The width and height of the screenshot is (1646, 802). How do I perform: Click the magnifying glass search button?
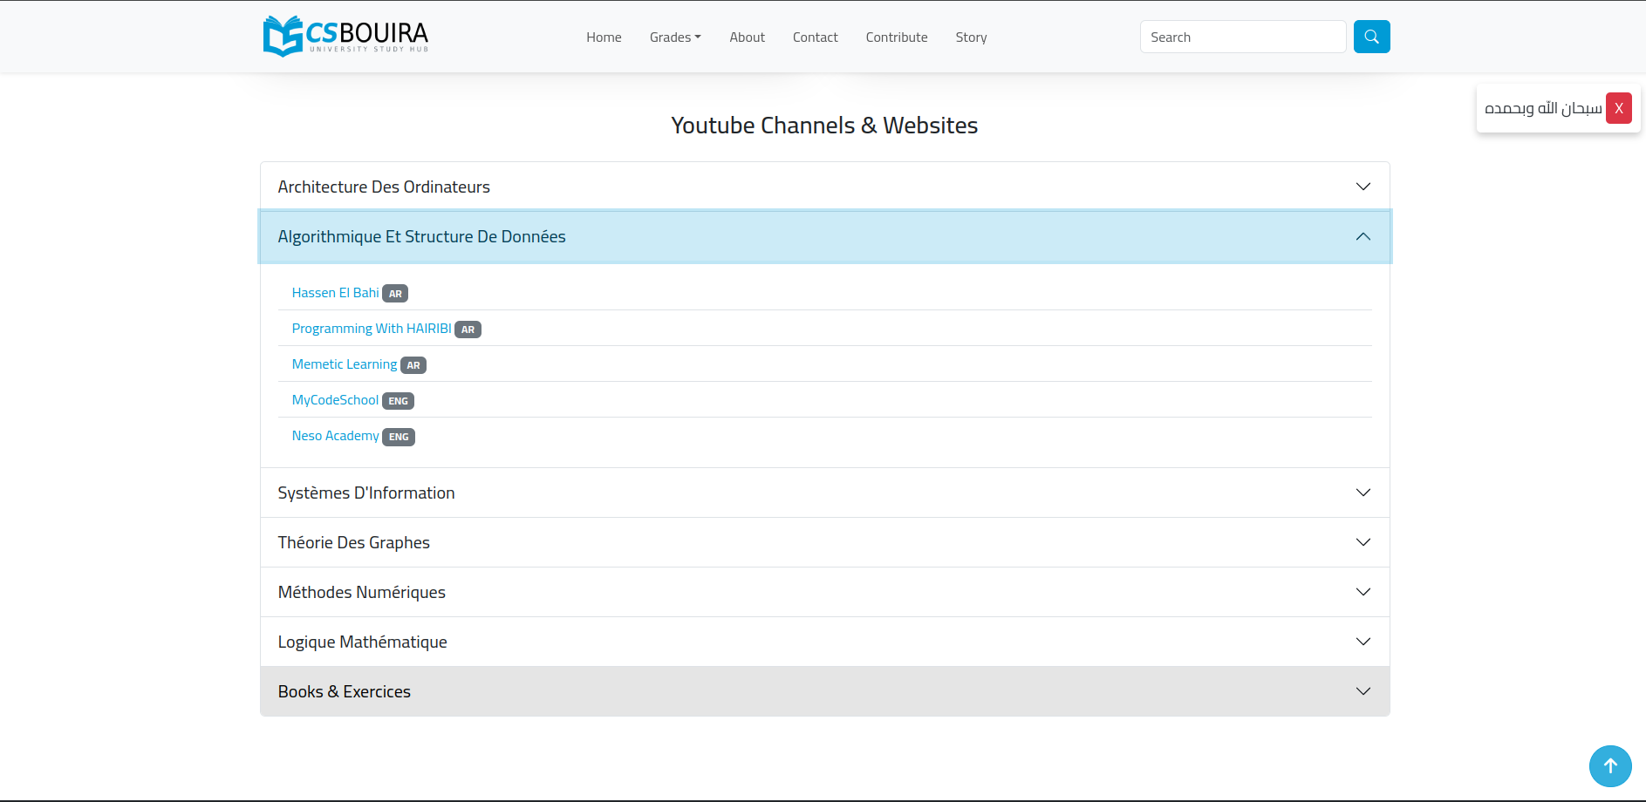[x=1371, y=37]
